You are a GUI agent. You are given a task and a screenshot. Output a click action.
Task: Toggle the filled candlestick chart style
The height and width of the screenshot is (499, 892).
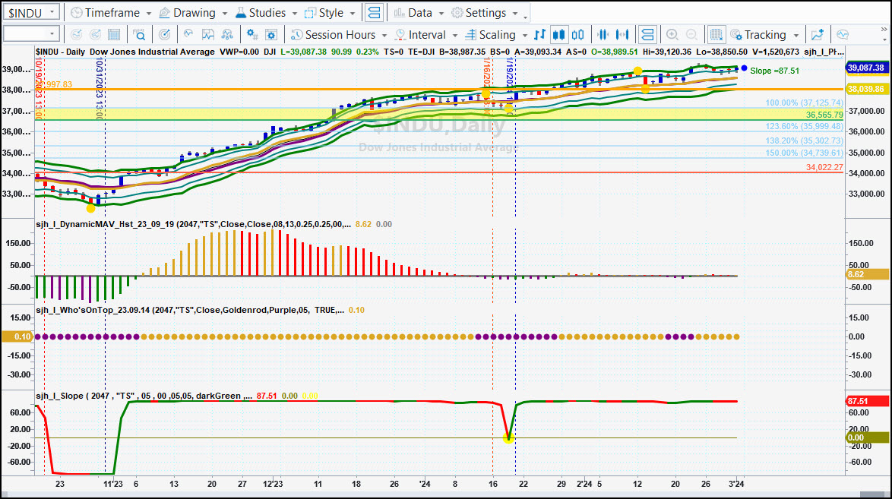tap(559, 35)
